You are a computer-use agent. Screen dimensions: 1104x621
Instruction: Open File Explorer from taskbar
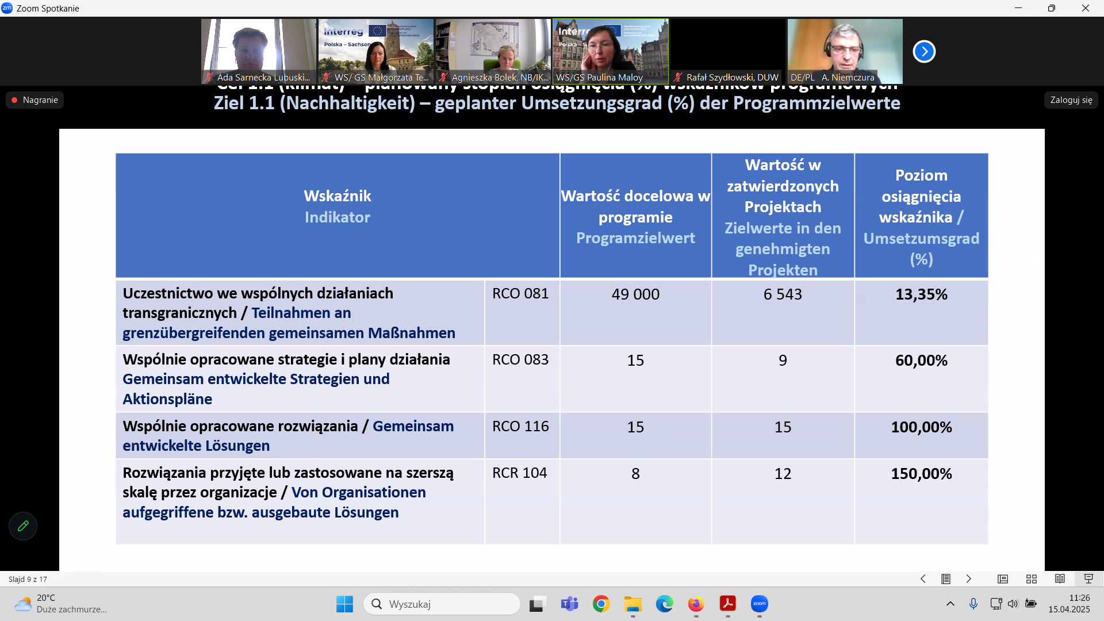pyautogui.click(x=632, y=604)
